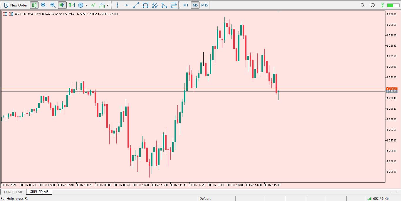Toggle candlestick chart display mode
The width and height of the screenshot is (401, 201).
tap(34, 5)
